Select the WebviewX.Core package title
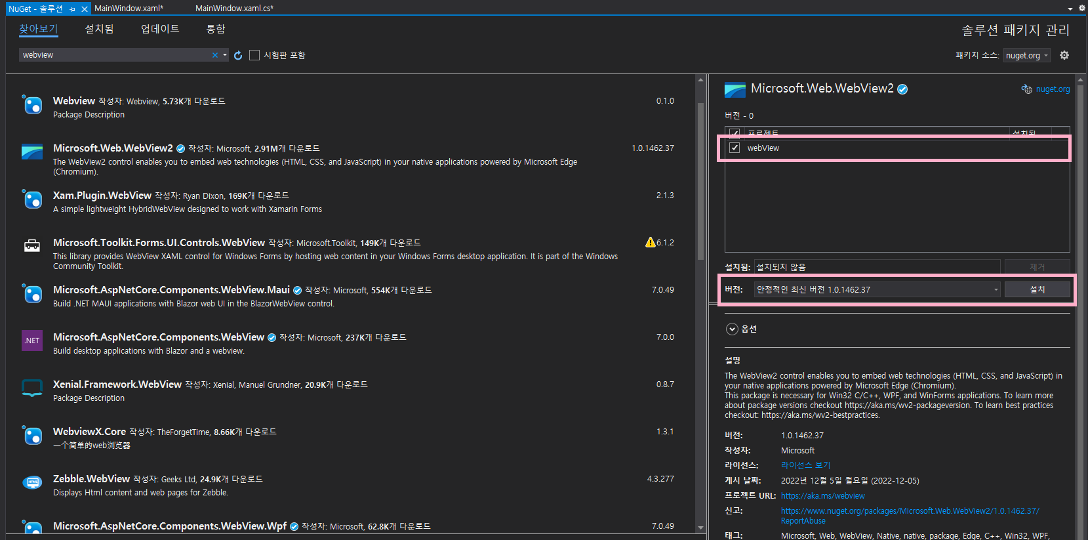 pyautogui.click(x=89, y=432)
